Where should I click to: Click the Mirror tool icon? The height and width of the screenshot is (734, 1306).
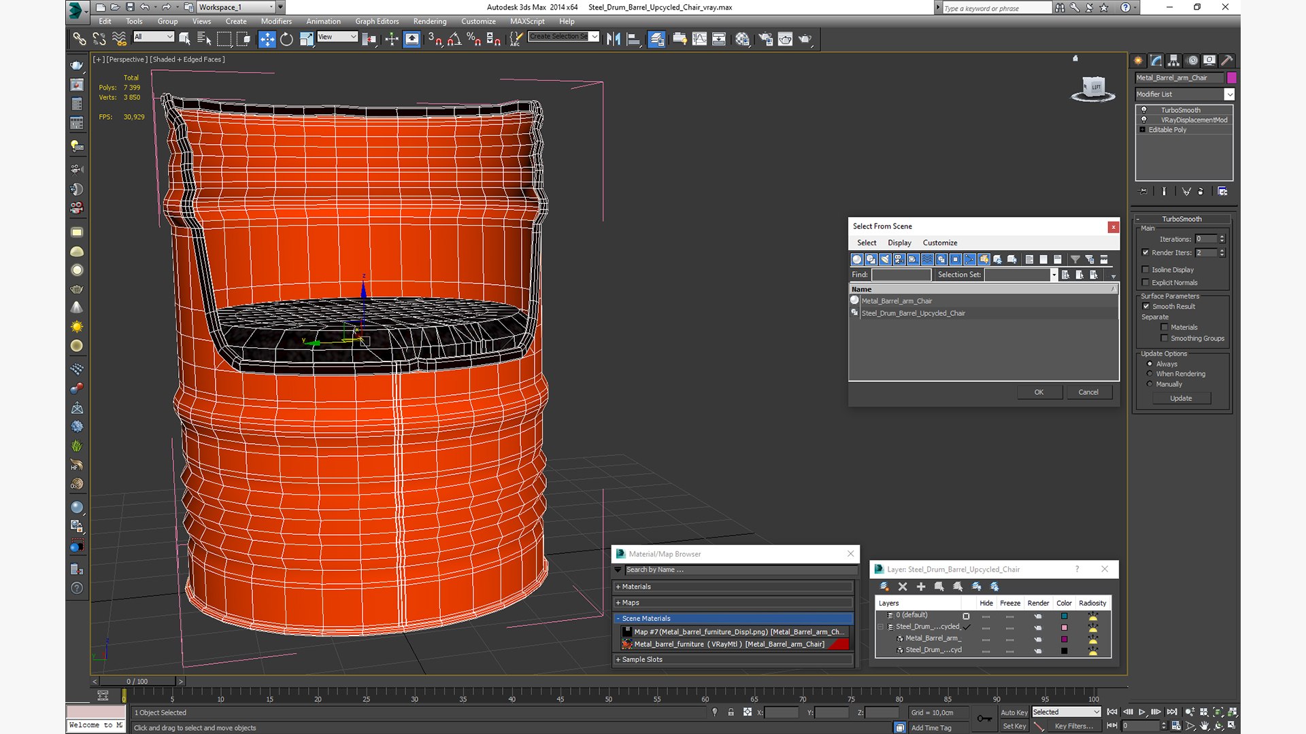[x=613, y=39]
